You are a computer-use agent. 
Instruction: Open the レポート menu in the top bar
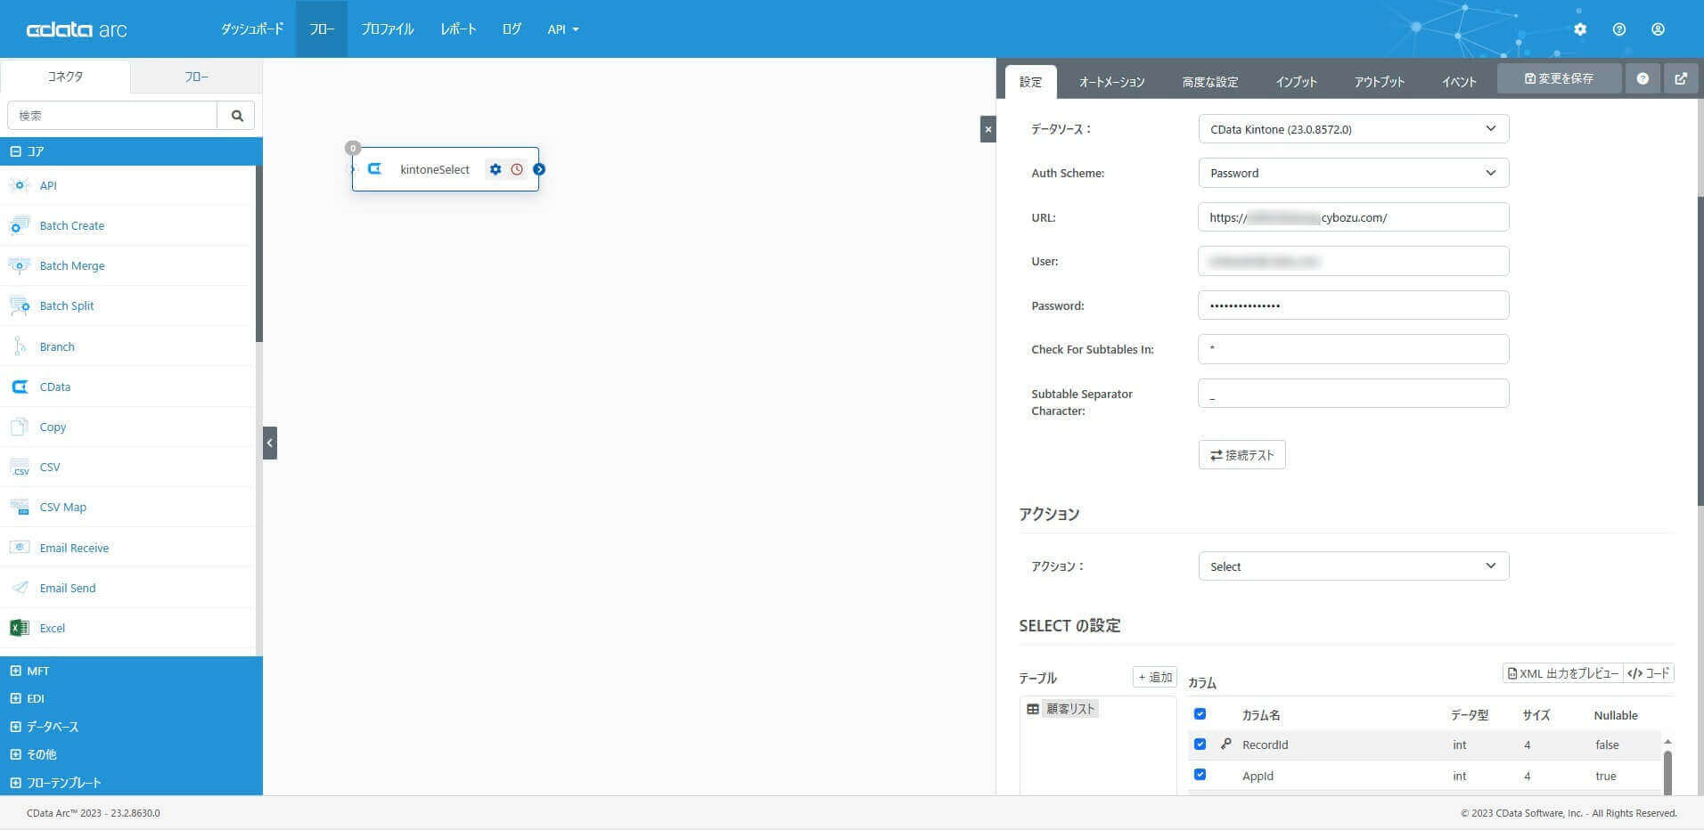click(457, 28)
